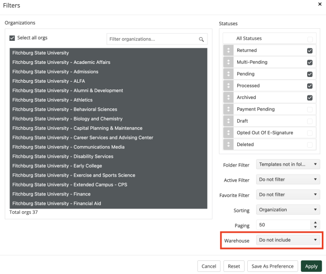The image size is (326, 274).
Task: Check the All Statuses checkbox
Action: (x=310, y=39)
